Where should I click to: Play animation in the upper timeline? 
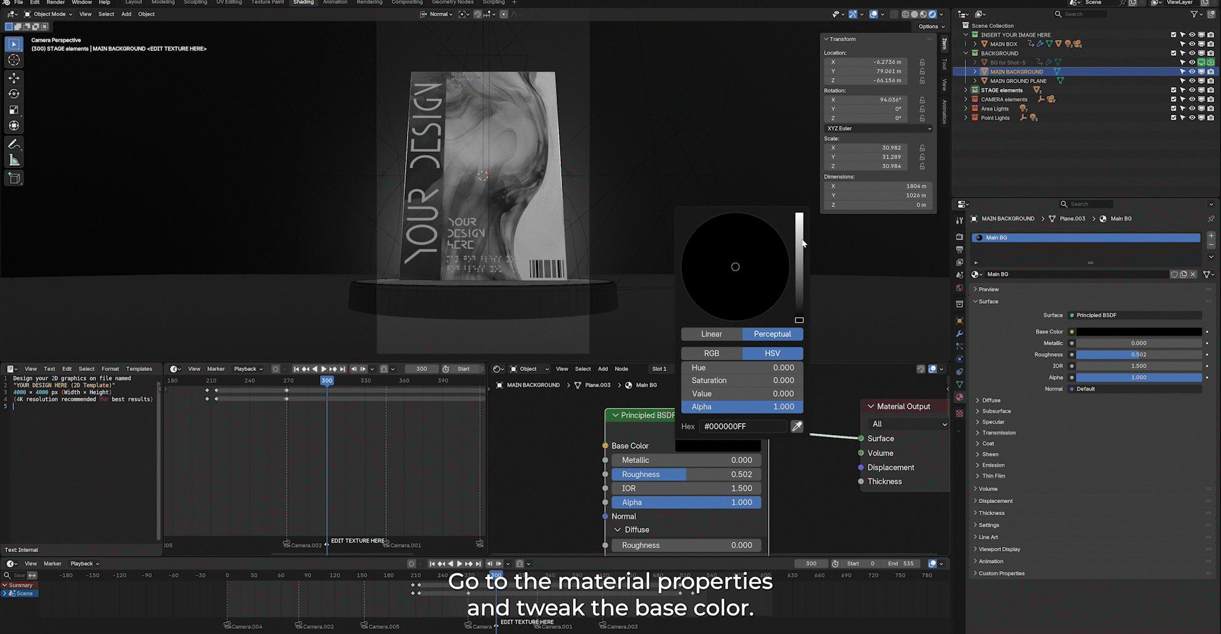click(x=324, y=369)
